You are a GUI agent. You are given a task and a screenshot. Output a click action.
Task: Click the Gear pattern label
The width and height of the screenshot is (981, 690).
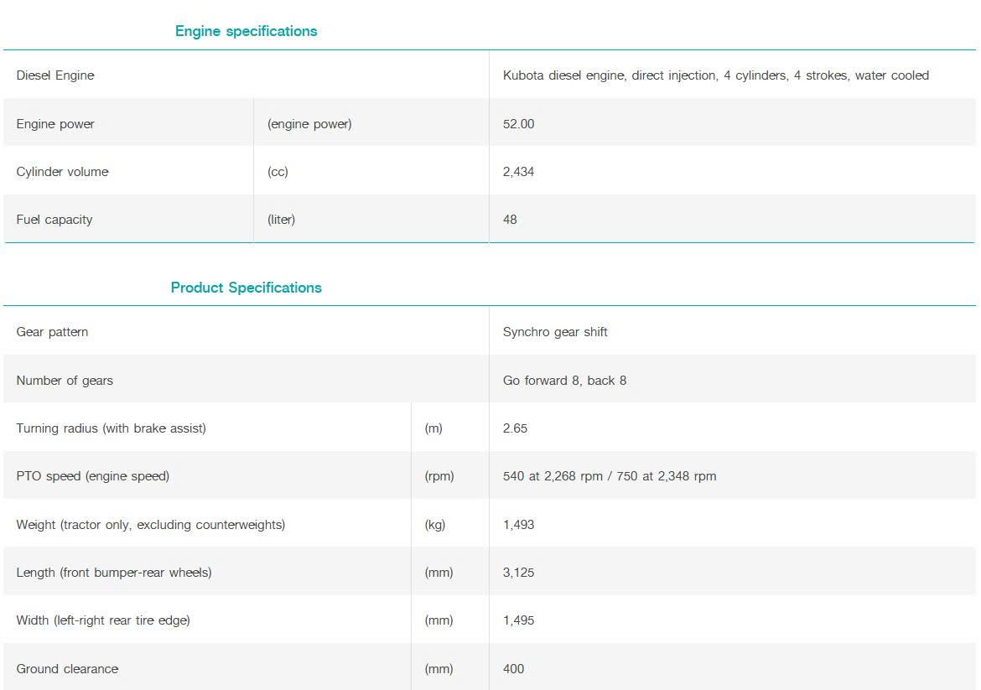point(52,332)
